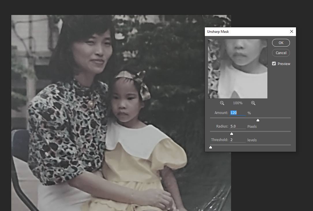
Task: Toggle the Preview checkbox
Action: point(274,64)
